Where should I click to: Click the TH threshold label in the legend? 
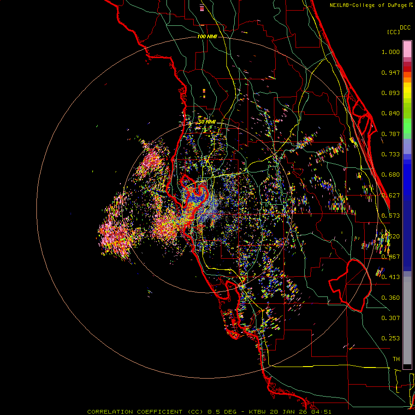tap(396, 359)
